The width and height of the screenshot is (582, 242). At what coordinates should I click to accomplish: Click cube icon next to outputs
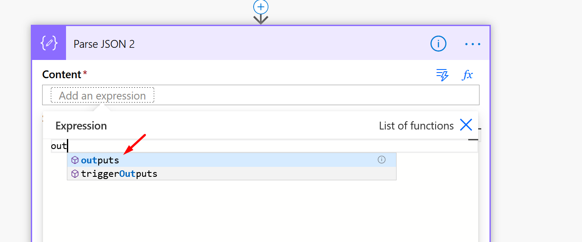click(x=75, y=160)
